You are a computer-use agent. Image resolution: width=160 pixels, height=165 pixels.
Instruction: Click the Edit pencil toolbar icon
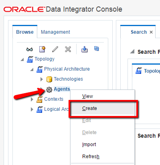[55, 49]
